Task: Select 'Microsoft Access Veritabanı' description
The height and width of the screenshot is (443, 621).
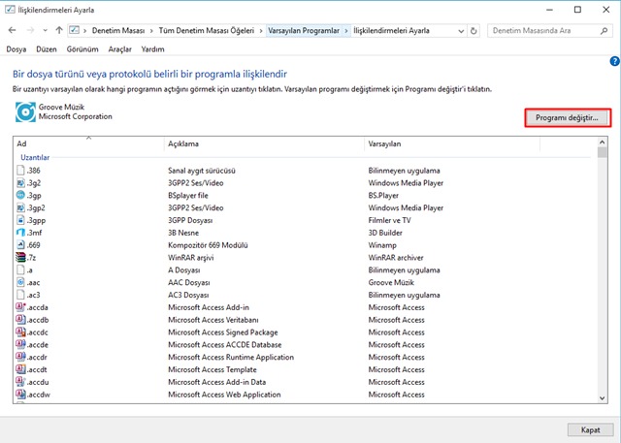Action: point(213,320)
